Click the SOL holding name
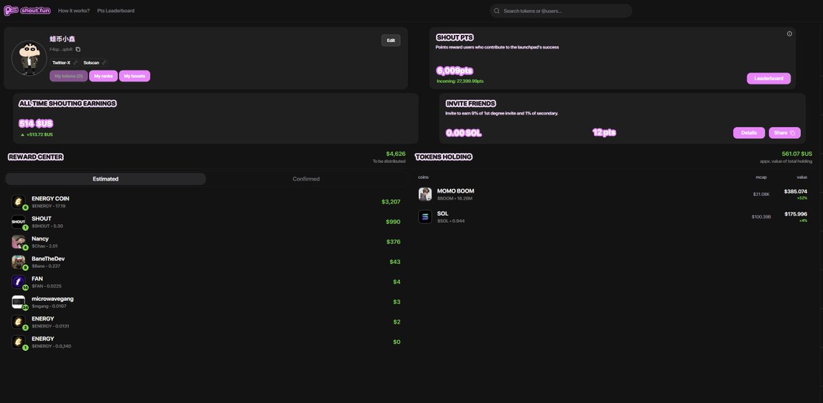The height and width of the screenshot is (403, 823). [442, 213]
